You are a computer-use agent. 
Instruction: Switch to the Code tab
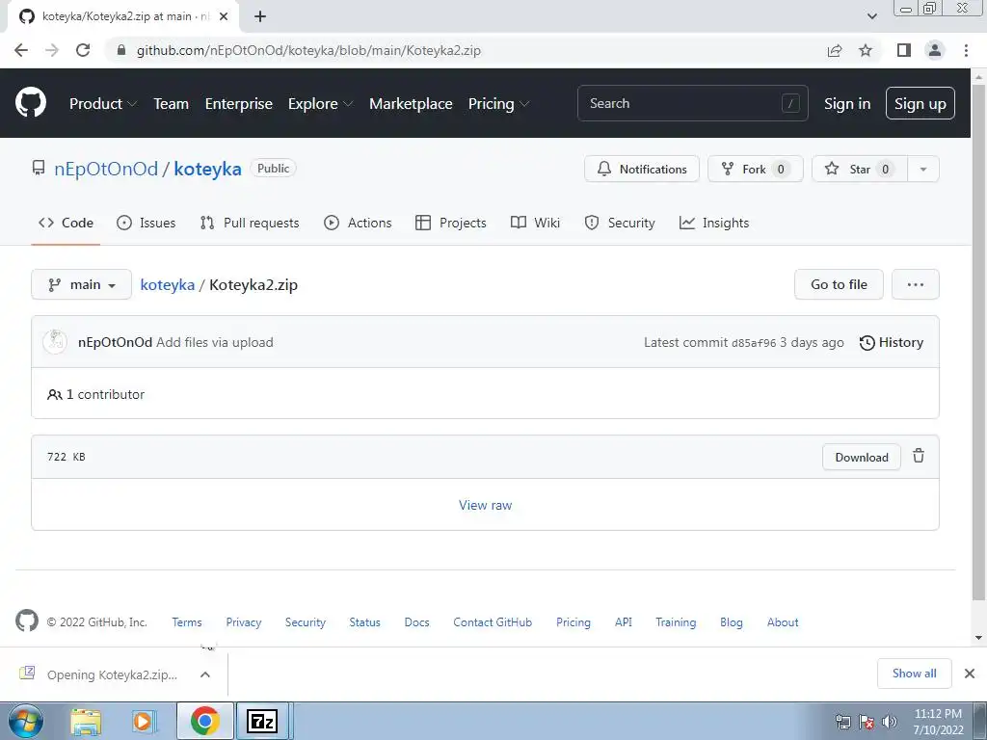coord(66,223)
